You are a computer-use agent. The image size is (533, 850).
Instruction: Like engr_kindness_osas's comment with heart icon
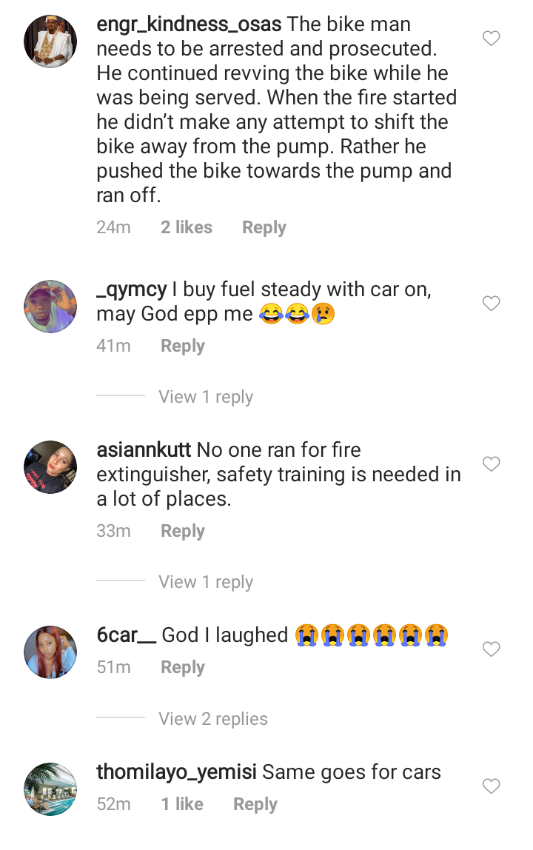(x=492, y=39)
